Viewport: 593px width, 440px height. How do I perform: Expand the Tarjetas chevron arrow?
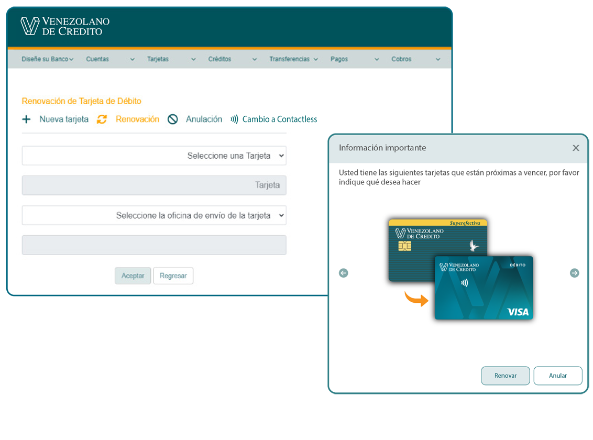pos(194,59)
